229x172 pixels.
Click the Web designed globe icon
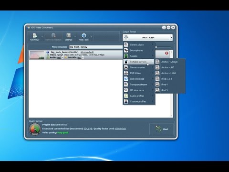[x=126, y=79]
